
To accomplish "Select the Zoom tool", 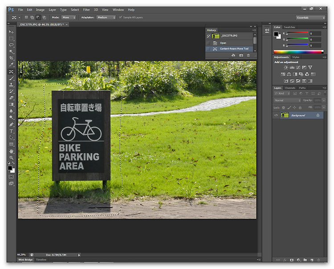I will [x=11, y=157].
